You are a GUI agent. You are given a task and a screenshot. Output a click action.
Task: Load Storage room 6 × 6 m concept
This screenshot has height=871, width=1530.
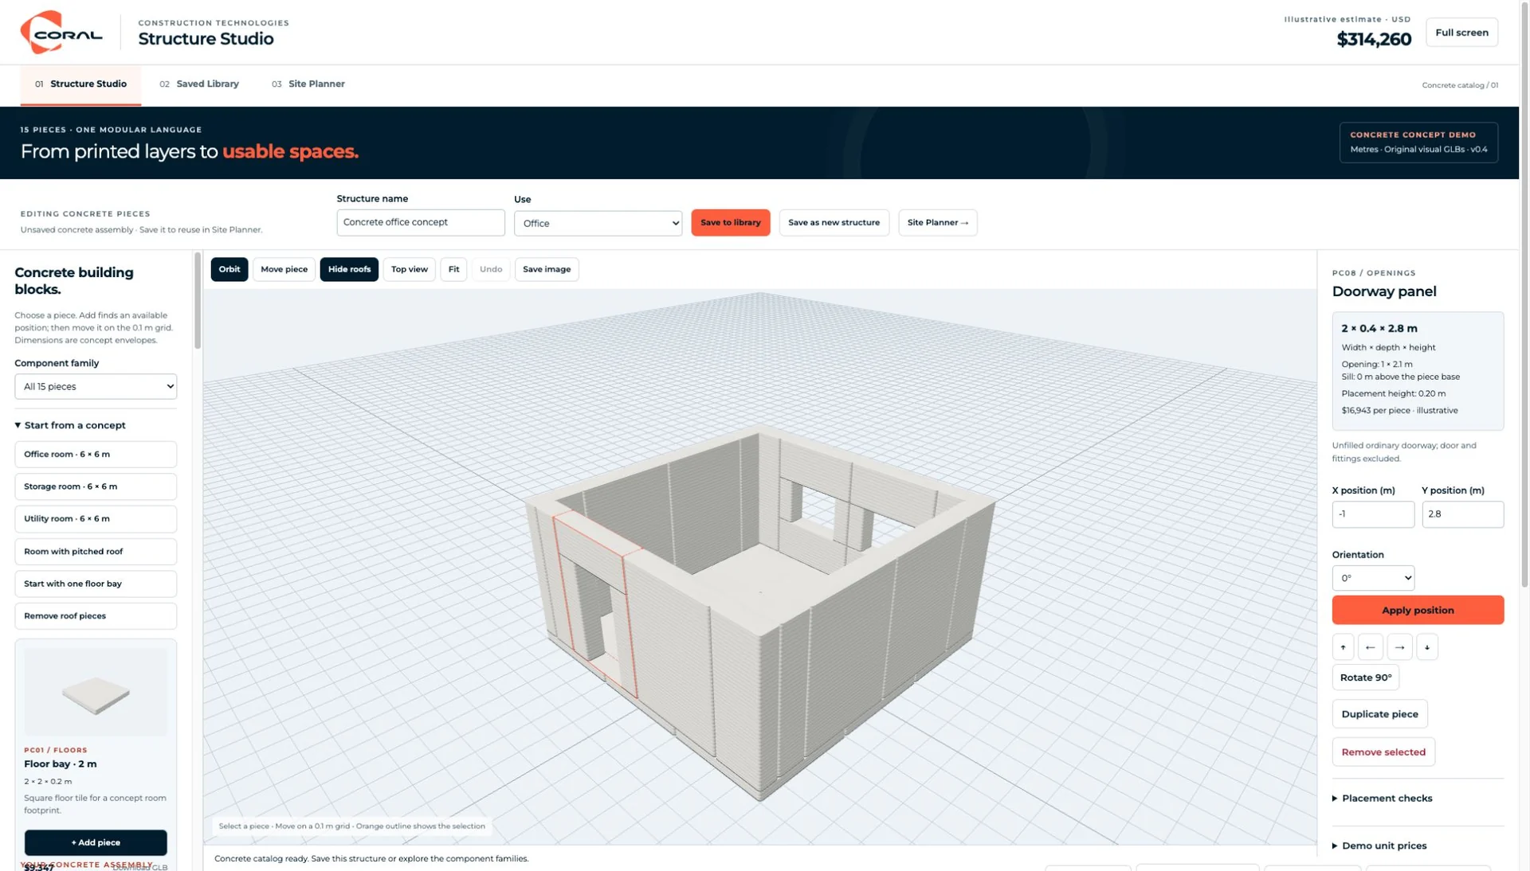96,486
